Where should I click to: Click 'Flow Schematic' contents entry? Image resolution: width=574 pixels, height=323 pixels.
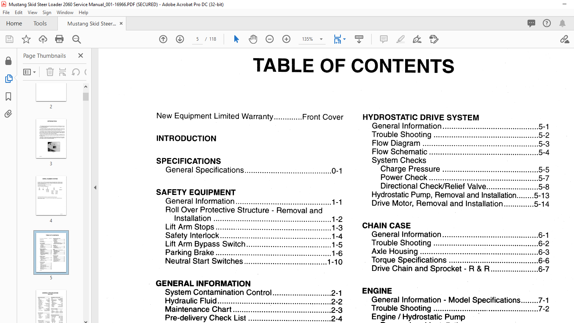coord(460,152)
